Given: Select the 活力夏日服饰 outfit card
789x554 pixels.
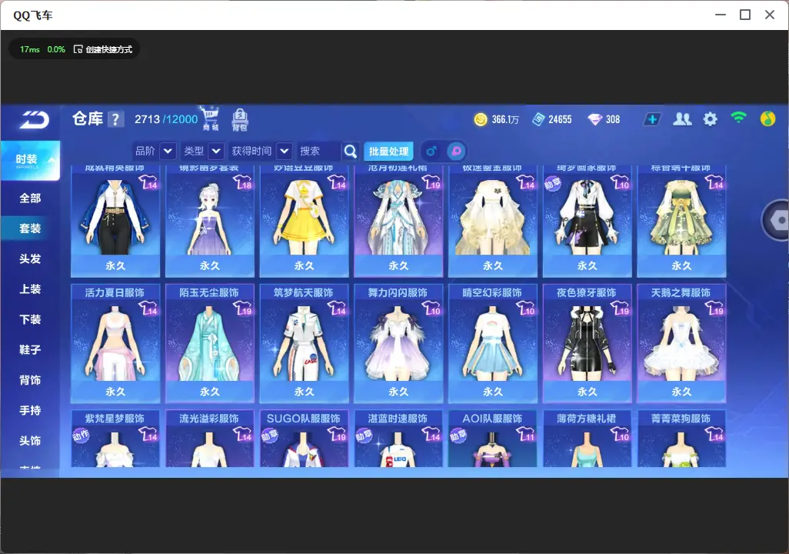Looking at the screenshot, I should [115, 343].
